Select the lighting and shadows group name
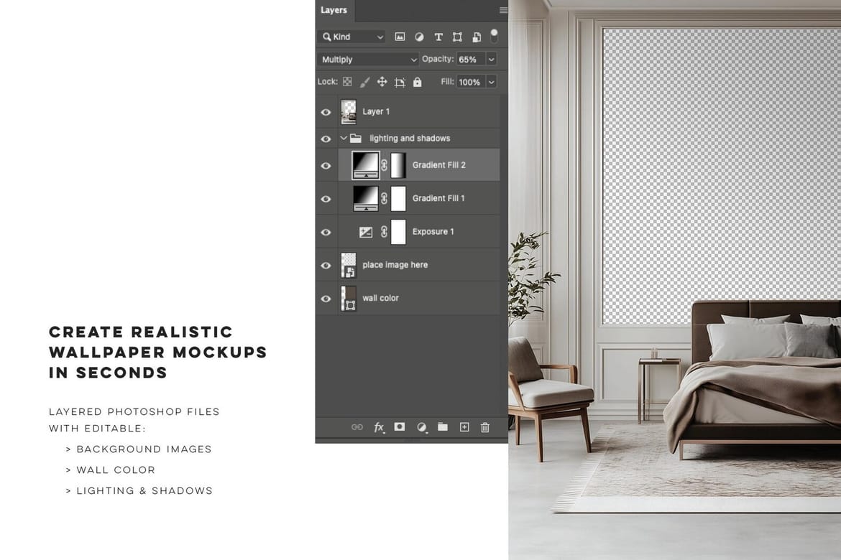841x560 pixels. tap(410, 139)
